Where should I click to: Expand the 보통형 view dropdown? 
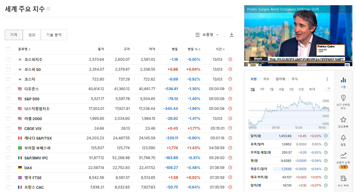[207, 35]
